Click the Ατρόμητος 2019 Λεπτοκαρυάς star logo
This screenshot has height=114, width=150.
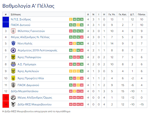point(13,50)
